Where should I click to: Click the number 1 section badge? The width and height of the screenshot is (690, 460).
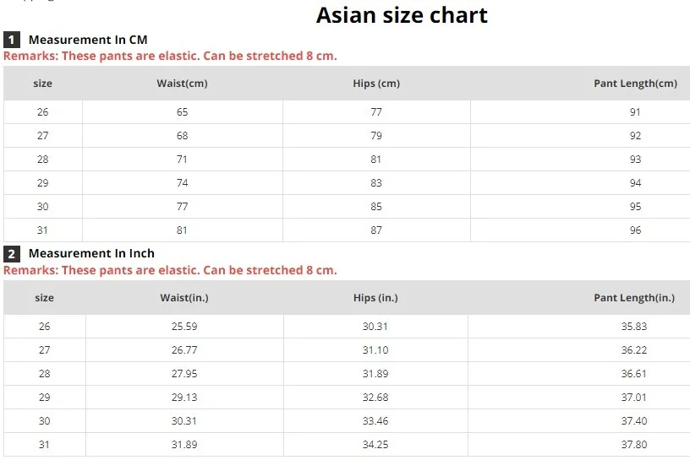pyautogui.click(x=12, y=40)
